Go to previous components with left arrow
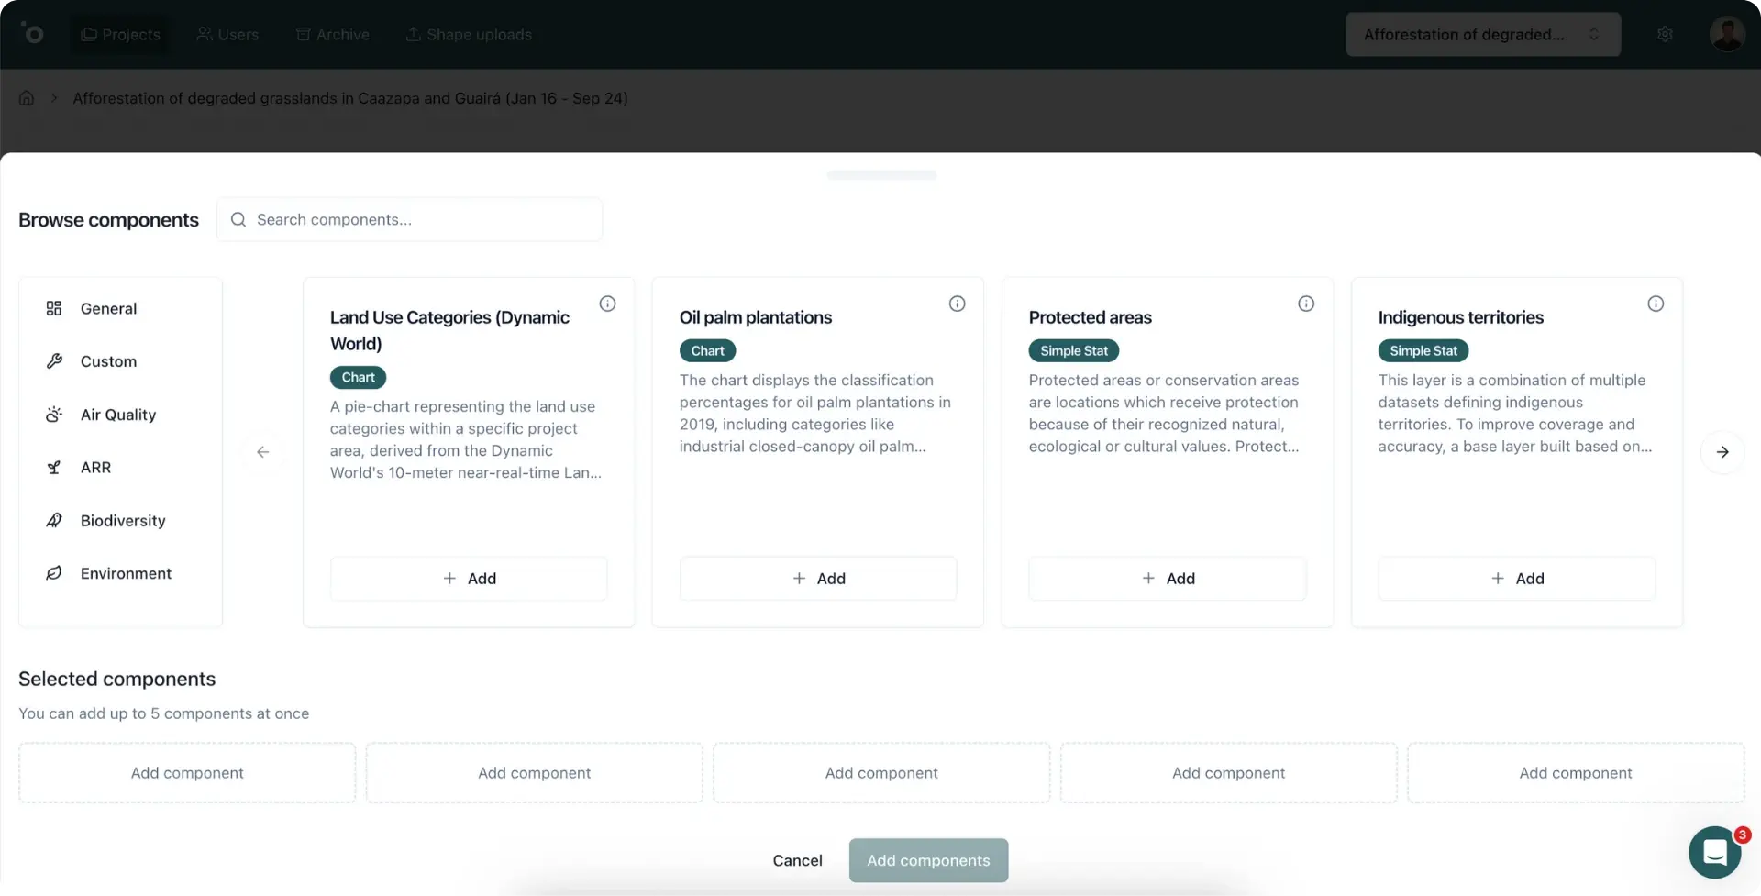This screenshot has width=1761, height=896. pyautogui.click(x=263, y=452)
